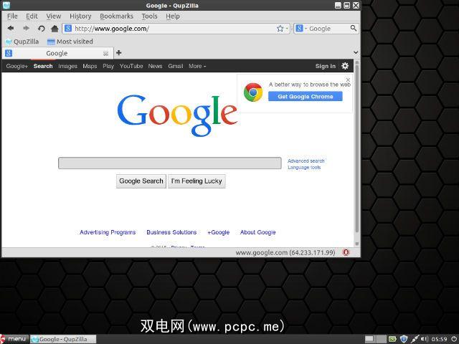Open the QupZilla window icon in the title bar
The image size is (459, 344).
(6, 5)
